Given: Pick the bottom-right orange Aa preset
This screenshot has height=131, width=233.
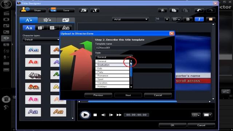Looking at the screenshot, I should coord(58,112).
